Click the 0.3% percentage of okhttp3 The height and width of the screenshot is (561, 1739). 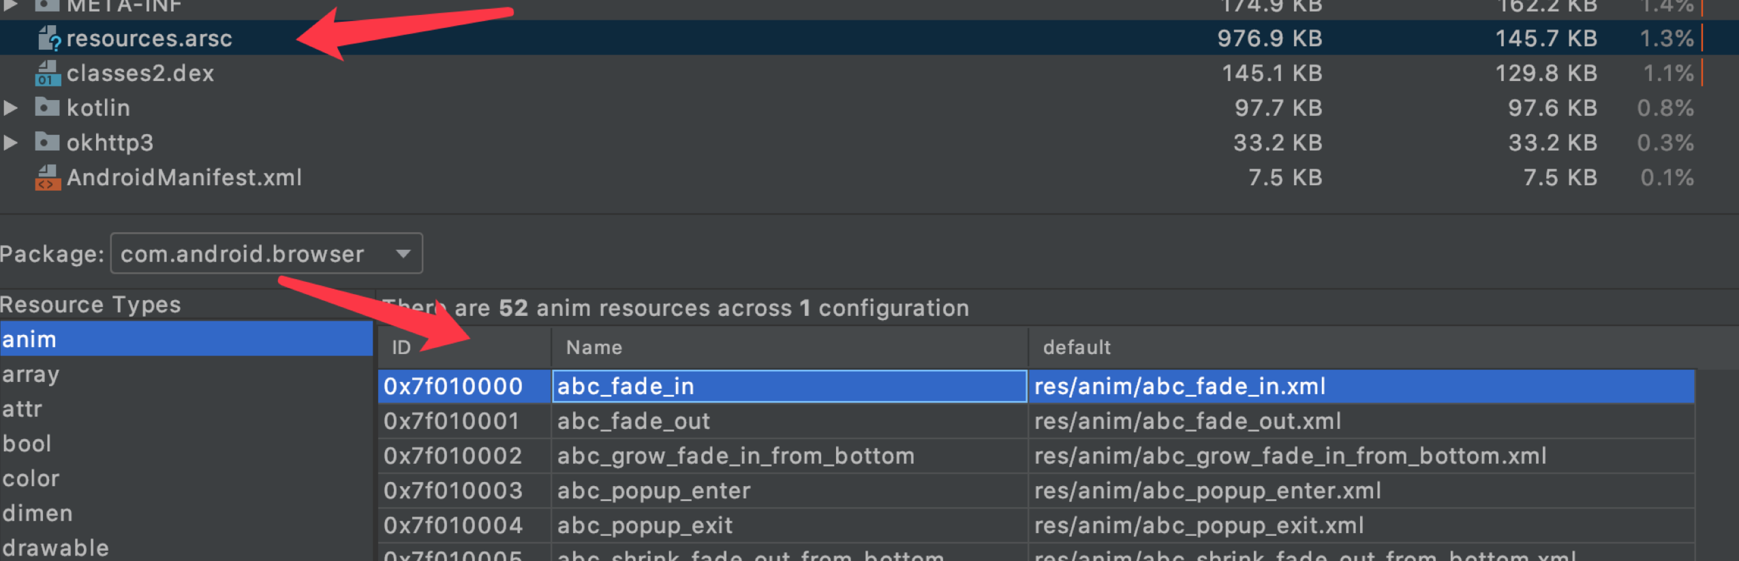[x=1665, y=142]
